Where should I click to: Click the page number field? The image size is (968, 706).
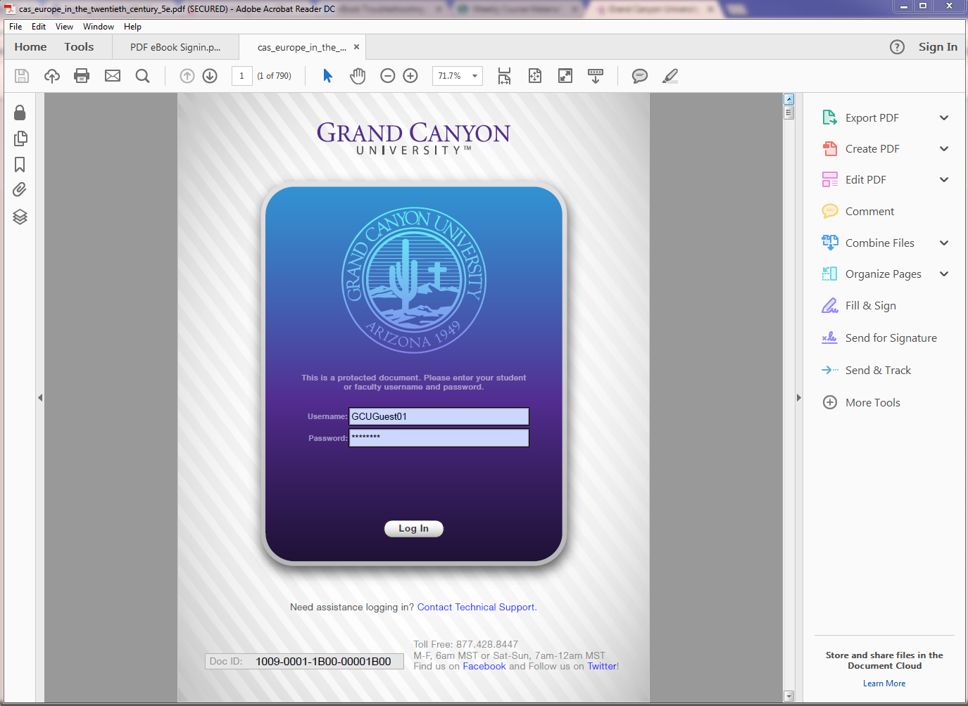[241, 76]
